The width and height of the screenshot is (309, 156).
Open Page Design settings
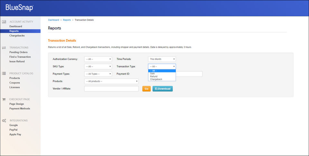16,104
